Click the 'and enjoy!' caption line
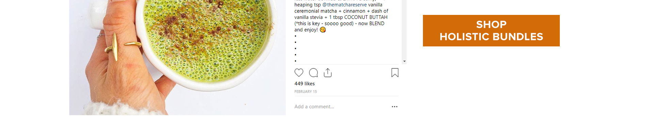The image size is (648, 125). (306, 30)
